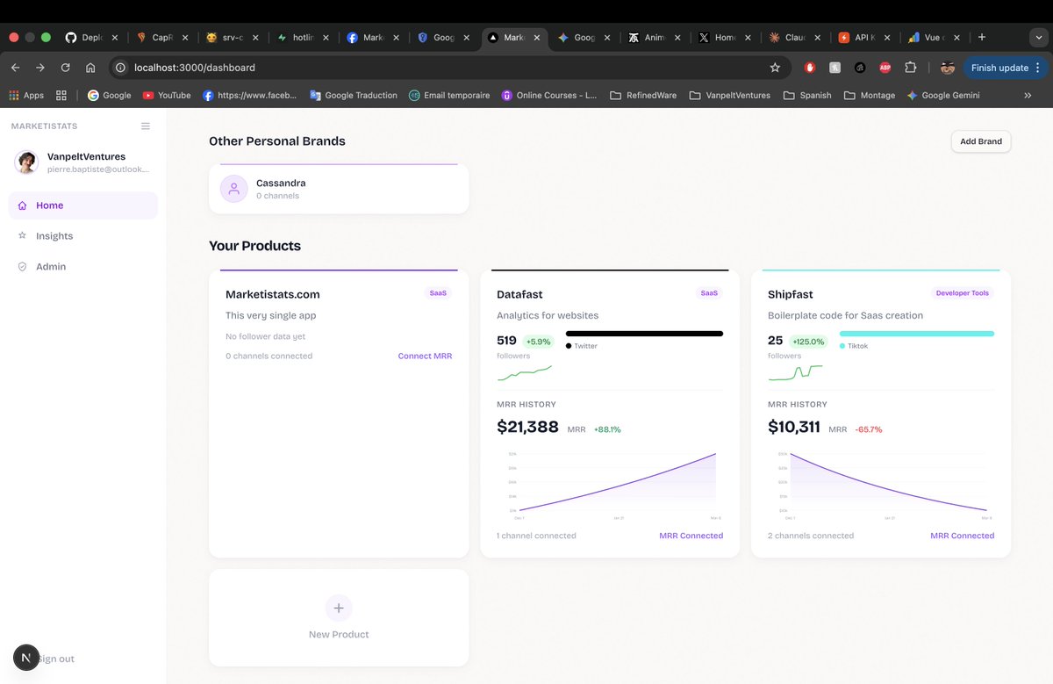Open the YouTube bookmark
Viewport: 1053px width, 684px height.
tap(167, 95)
